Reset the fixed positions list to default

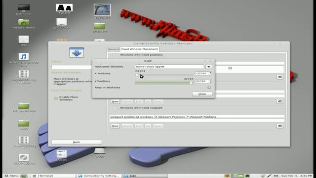point(279,77)
